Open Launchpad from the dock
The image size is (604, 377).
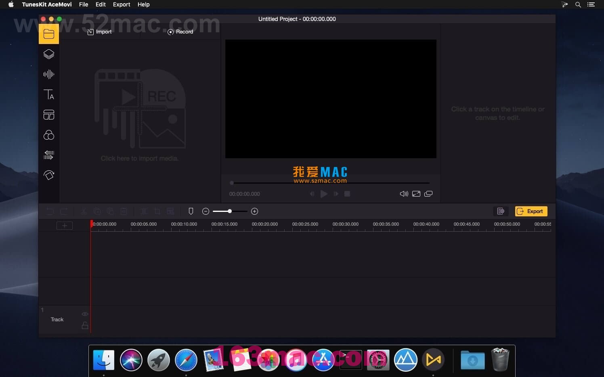tap(159, 360)
